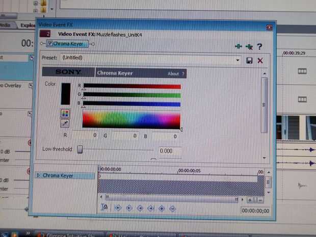Remove the selected plug-in from chain
Screen dimensions: 316x237
(x=249, y=47)
